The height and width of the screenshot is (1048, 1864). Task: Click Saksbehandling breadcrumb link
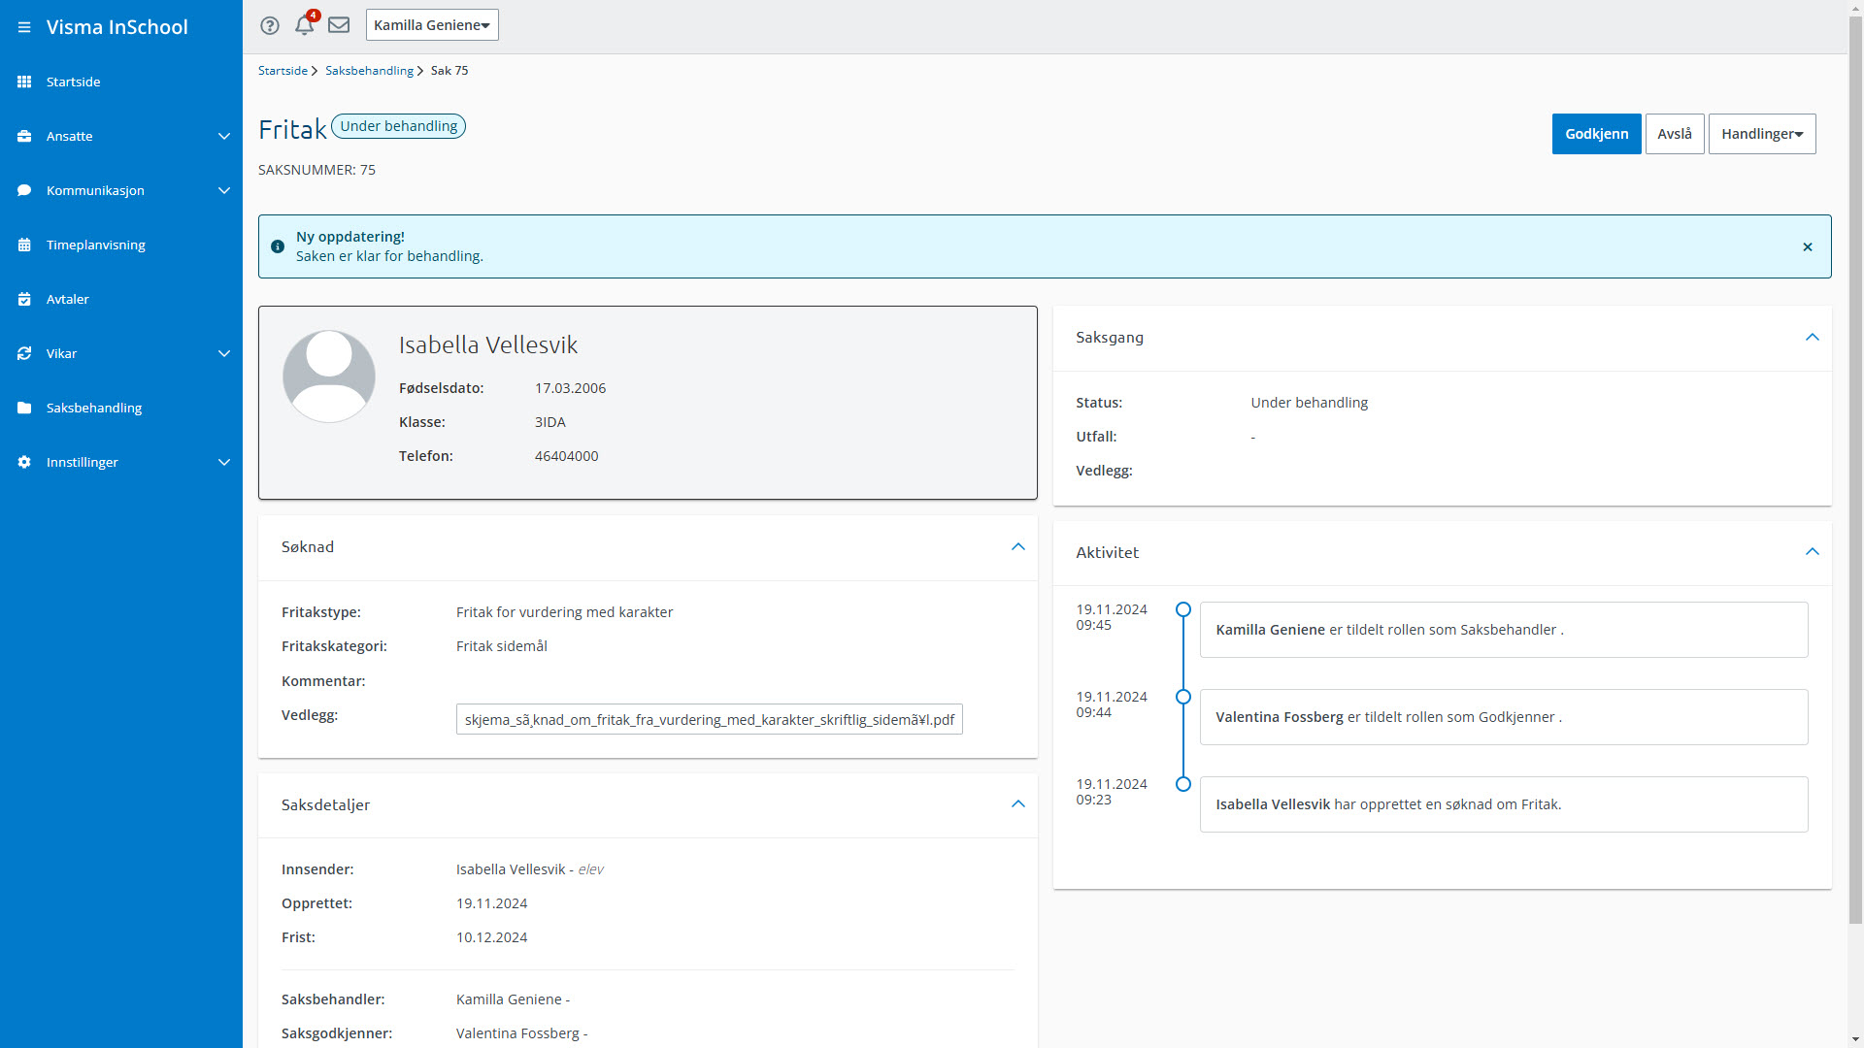coord(369,71)
